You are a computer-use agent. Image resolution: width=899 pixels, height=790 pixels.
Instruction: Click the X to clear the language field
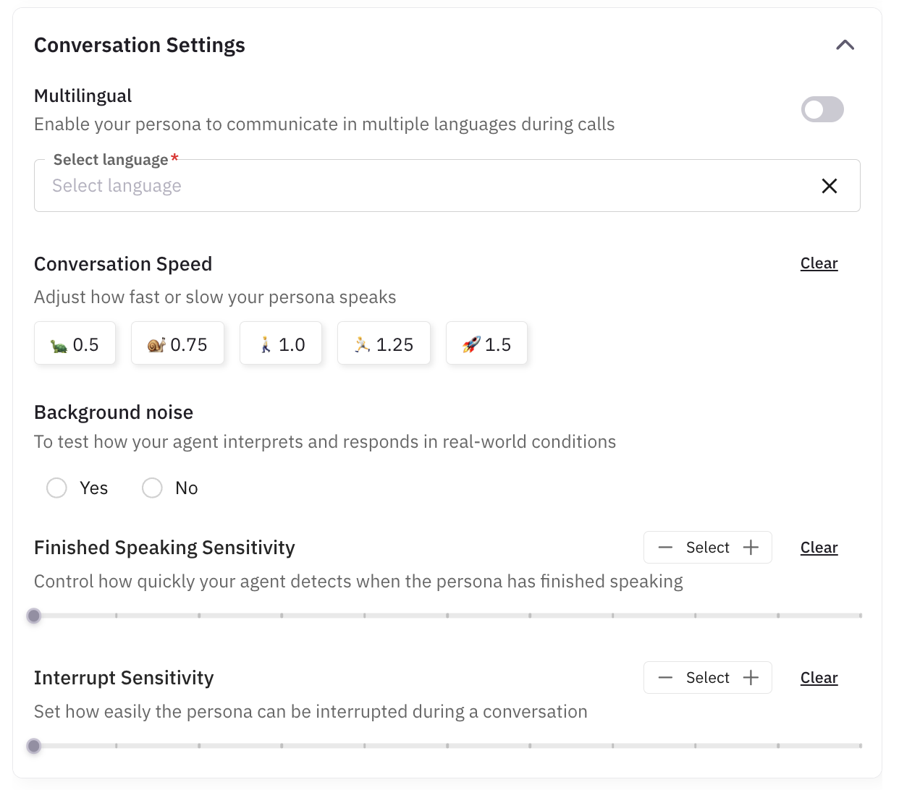pyautogui.click(x=829, y=186)
